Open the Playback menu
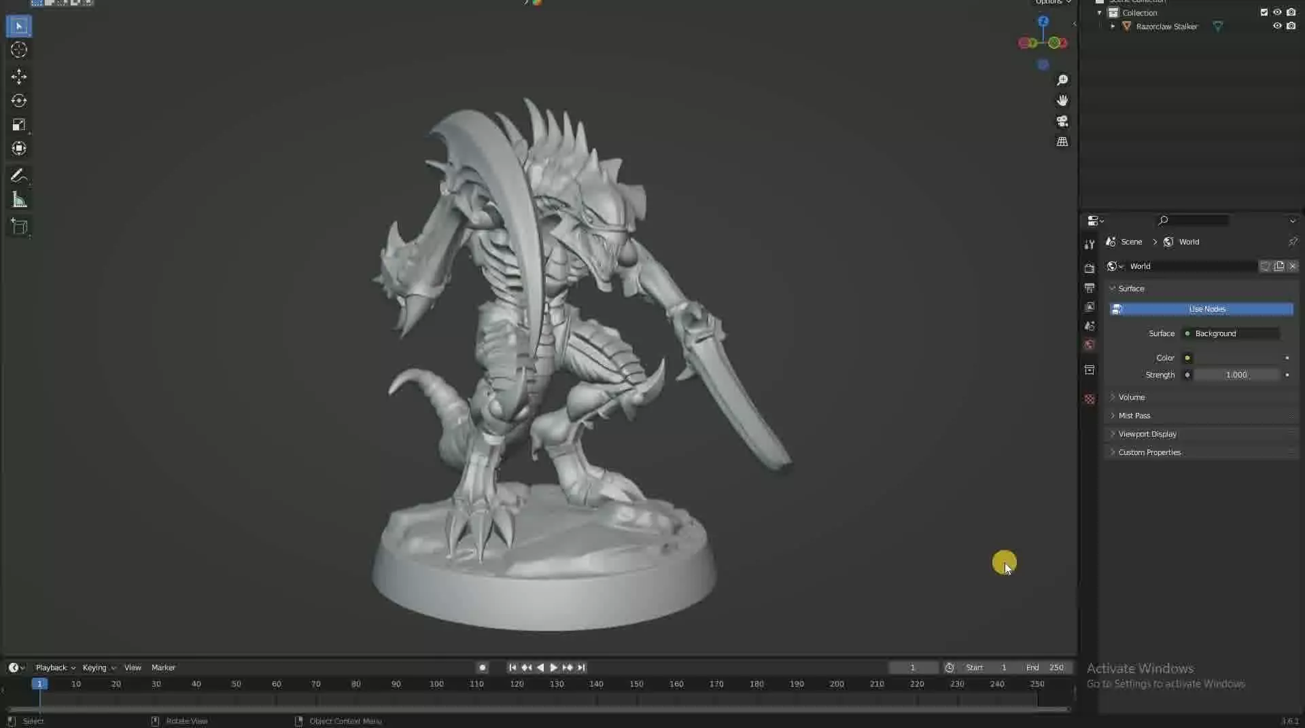The width and height of the screenshot is (1305, 728). [55, 668]
